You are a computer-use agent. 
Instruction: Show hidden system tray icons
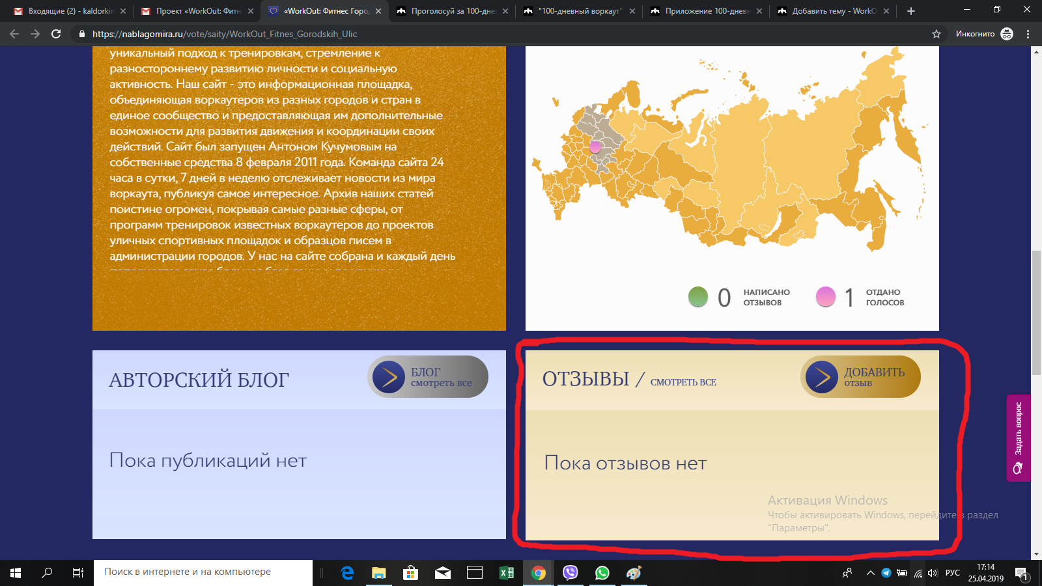(870, 573)
